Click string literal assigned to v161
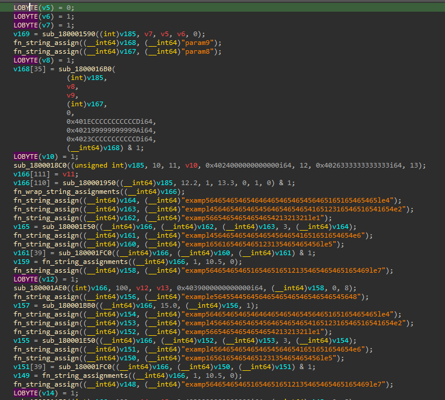 pos(273,235)
